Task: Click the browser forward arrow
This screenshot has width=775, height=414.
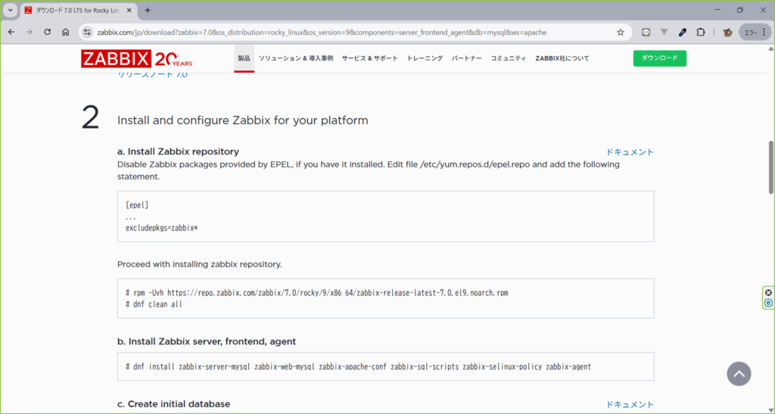Action: point(30,32)
